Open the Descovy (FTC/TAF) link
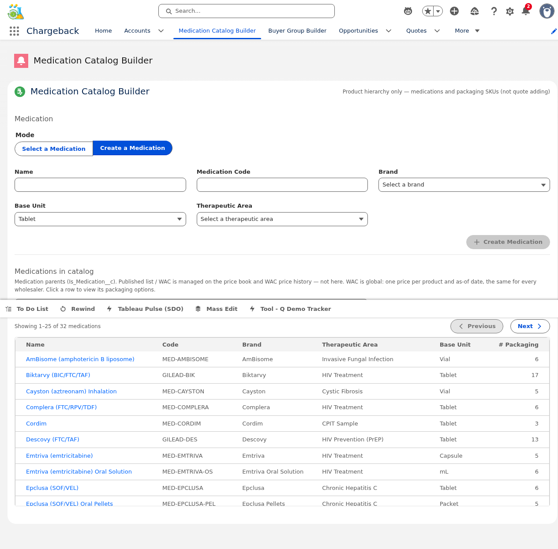This screenshot has height=549, width=558. click(x=52, y=440)
